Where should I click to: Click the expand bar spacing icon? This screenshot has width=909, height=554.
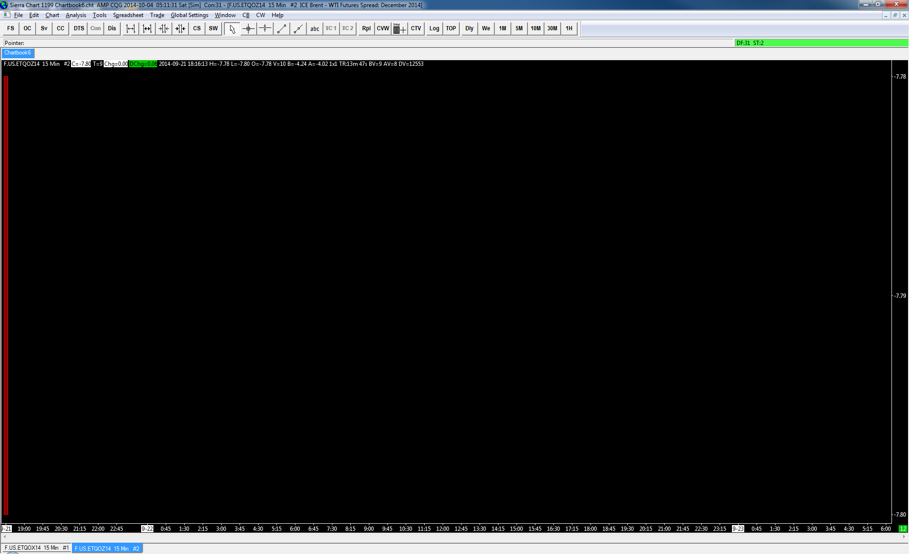(x=131, y=29)
